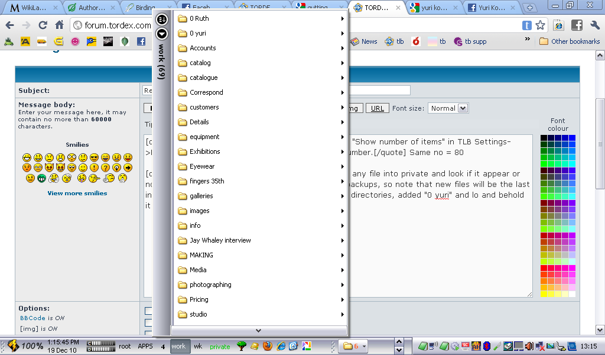Viewport: 605px width, 355px height.
Task: Open the taskbar folder dropdown labeled 6
Action: [354, 346]
